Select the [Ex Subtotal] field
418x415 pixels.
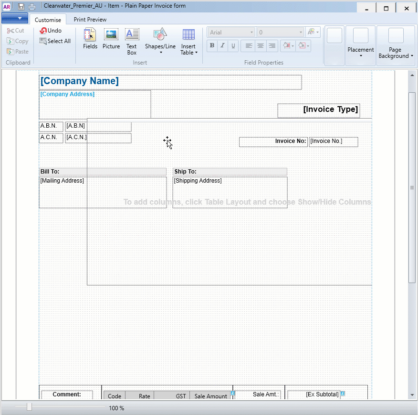coord(314,394)
